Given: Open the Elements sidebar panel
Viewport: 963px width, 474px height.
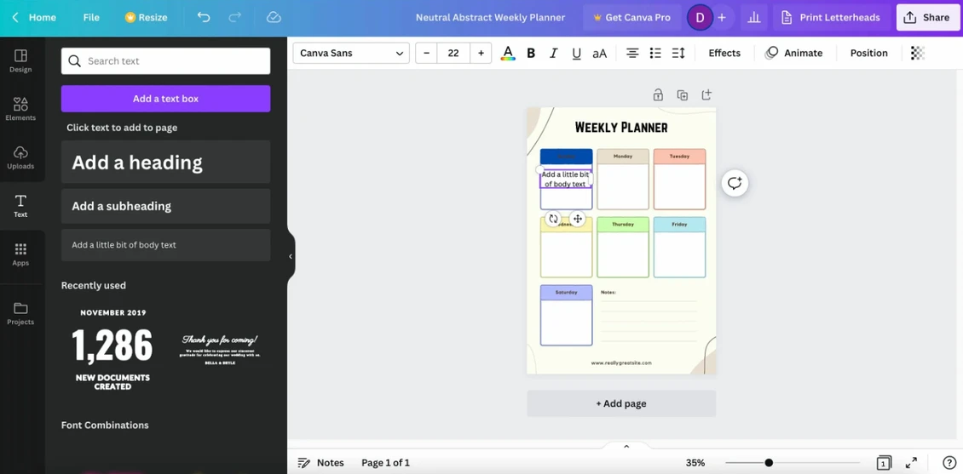Looking at the screenshot, I should click(x=20, y=109).
